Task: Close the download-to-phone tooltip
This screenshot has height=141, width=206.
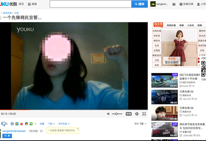Action: [78, 129]
